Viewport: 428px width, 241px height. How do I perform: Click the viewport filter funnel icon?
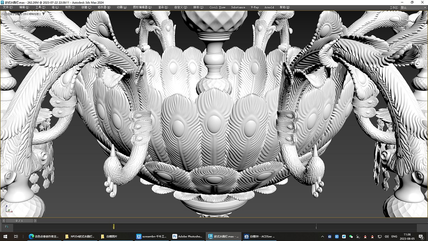(43, 14)
